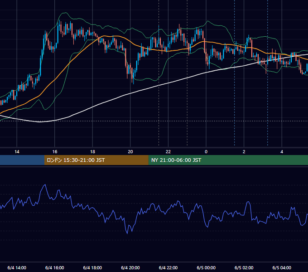Click the hour label 20 on the price chart axis

[130, 152]
